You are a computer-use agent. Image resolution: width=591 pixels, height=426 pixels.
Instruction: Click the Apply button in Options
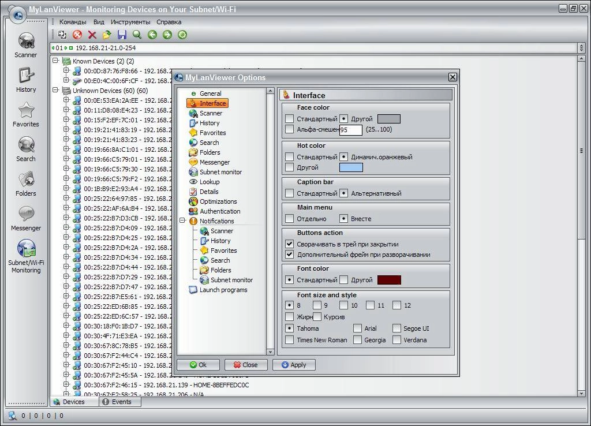click(x=294, y=365)
